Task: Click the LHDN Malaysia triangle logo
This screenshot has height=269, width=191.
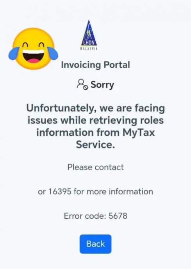Action: pos(89,35)
